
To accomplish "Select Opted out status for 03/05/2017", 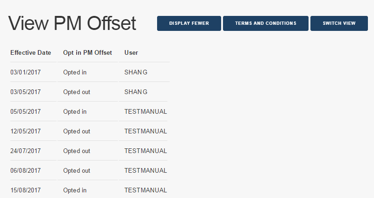I will [x=77, y=92].
